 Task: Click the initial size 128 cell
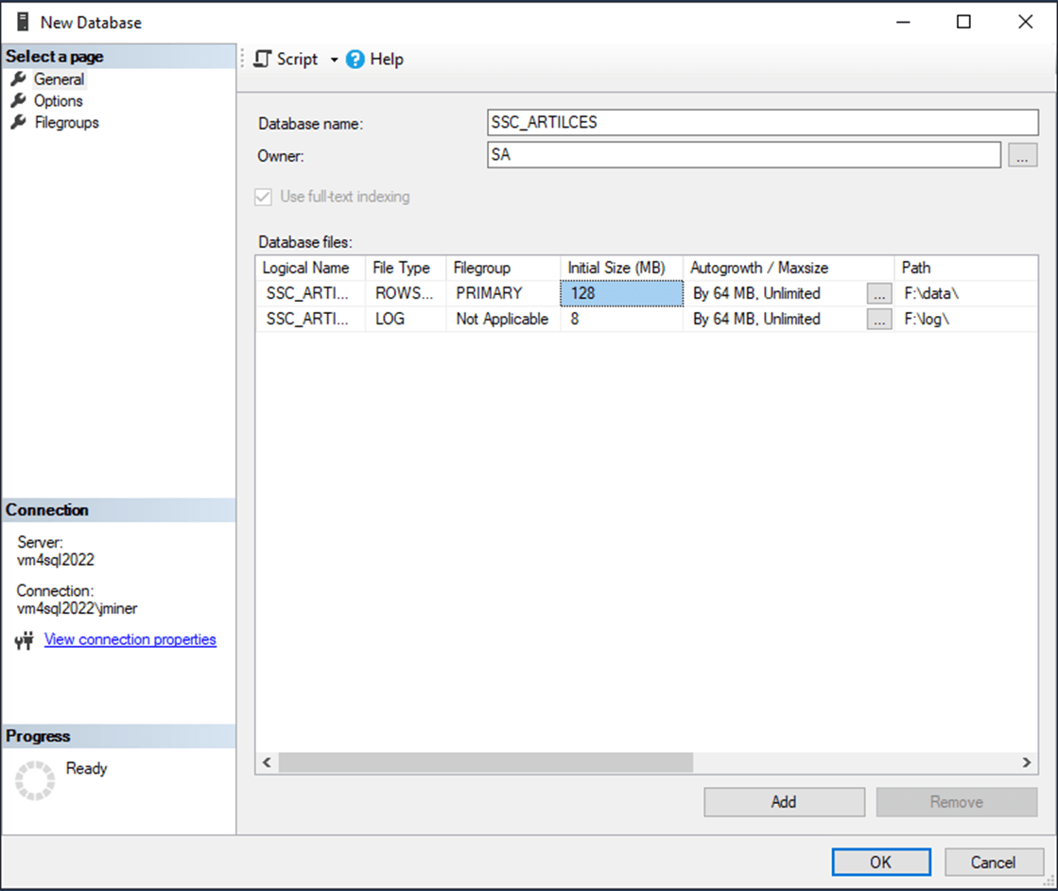621,293
